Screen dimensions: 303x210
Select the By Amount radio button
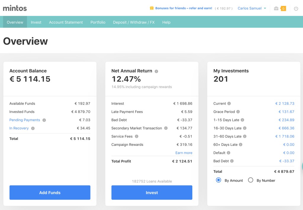[218, 180]
